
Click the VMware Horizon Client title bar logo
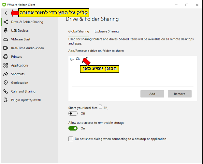4,5
